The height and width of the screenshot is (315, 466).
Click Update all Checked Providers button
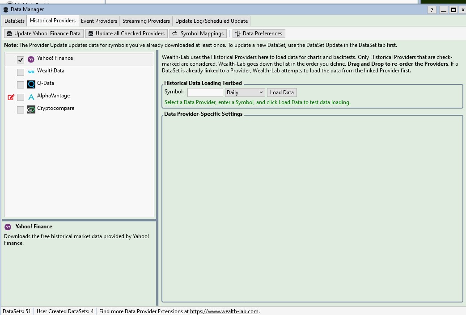click(x=127, y=34)
